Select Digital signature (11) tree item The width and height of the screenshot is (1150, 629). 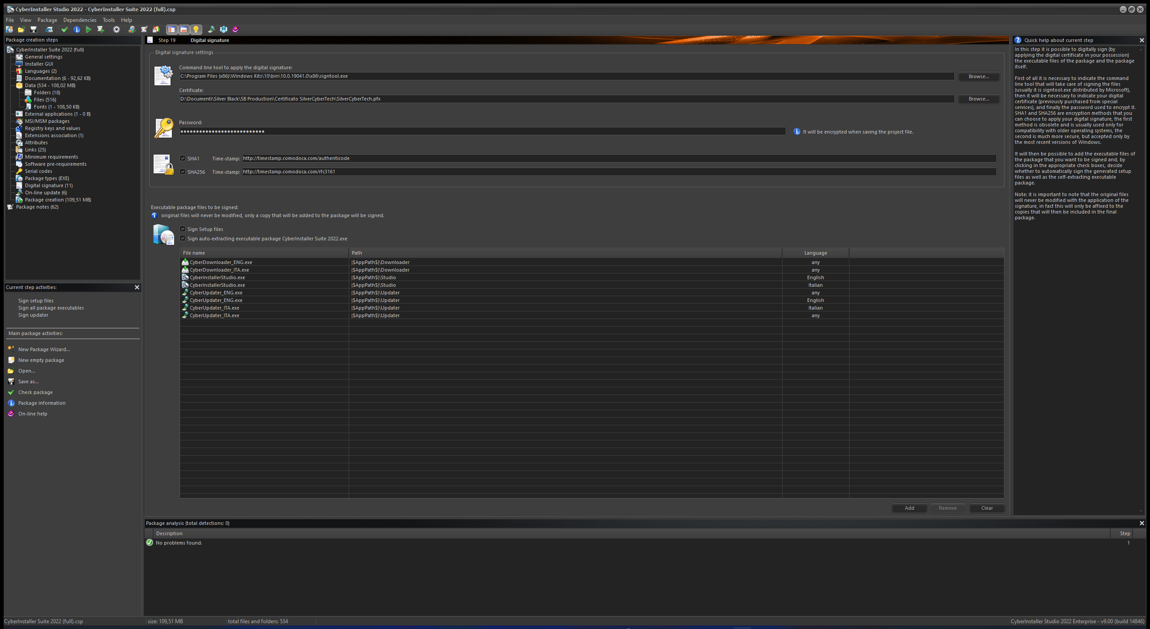[49, 185]
